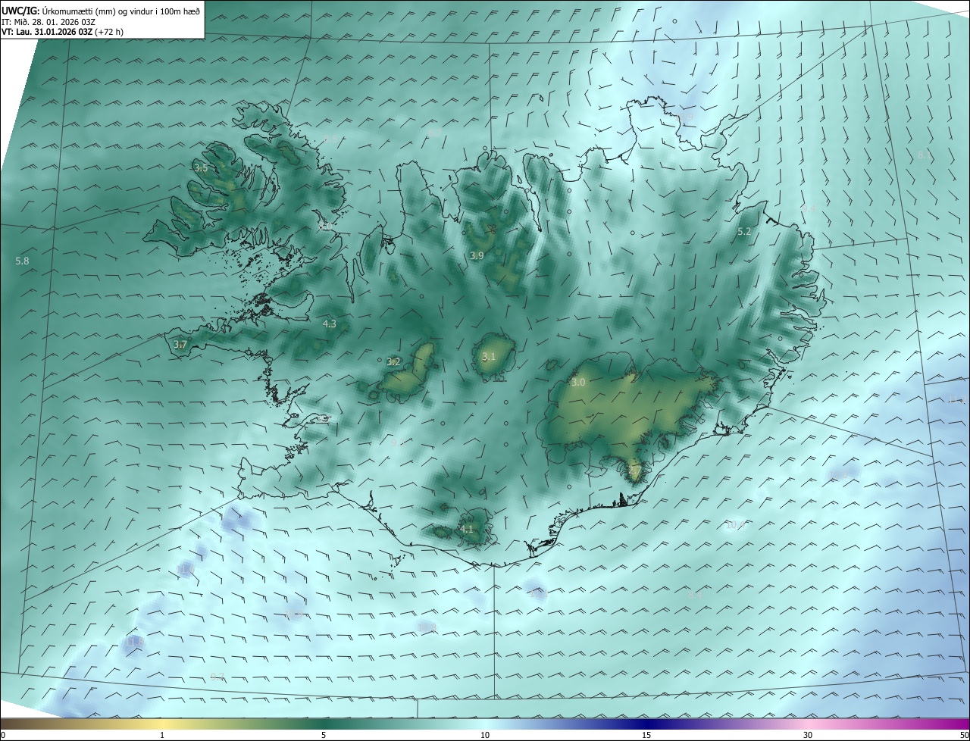Screen dimensions: 970x741
Task: Click the 3.9 value in north Iceland
Action: (477, 256)
